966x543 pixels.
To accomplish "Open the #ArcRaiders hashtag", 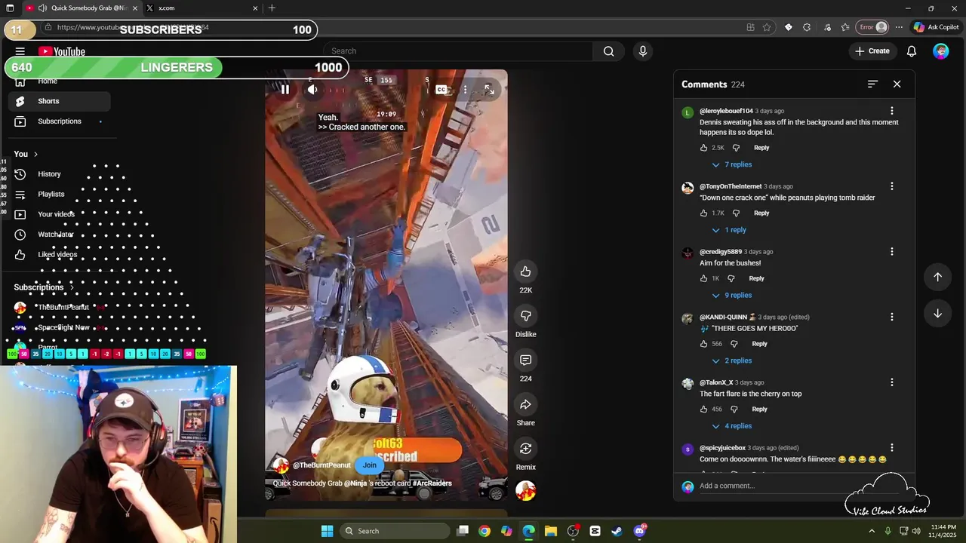I will pyautogui.click(x=432, y=483).
